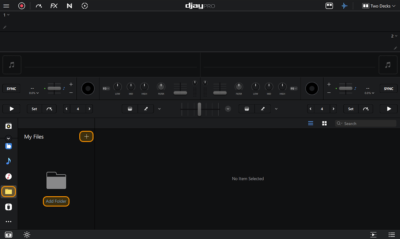Increase left deck tempo with plus
The height and width of the screenshot is (239, 400).
click(71, 84)
